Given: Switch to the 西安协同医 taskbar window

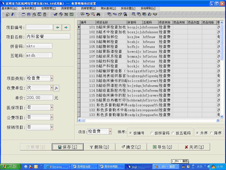Looking at the screenshot, I should click(x=111, y=167).
